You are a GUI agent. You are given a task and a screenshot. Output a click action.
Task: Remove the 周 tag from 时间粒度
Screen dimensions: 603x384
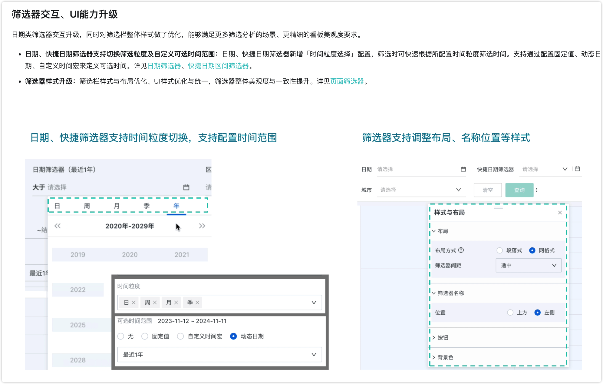click(155, 302)
